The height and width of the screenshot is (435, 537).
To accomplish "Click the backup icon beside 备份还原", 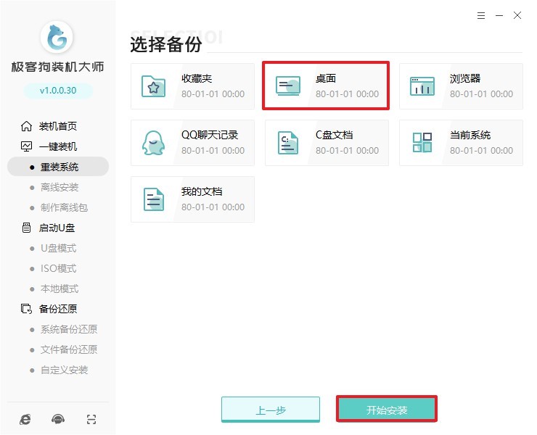I will click(26, 309).
